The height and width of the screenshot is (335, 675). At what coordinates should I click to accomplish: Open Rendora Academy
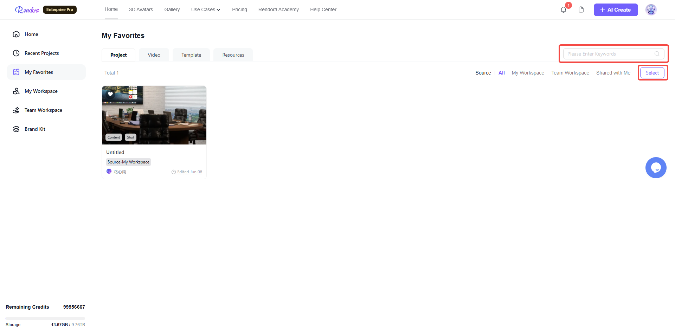(x=278, y=10)
